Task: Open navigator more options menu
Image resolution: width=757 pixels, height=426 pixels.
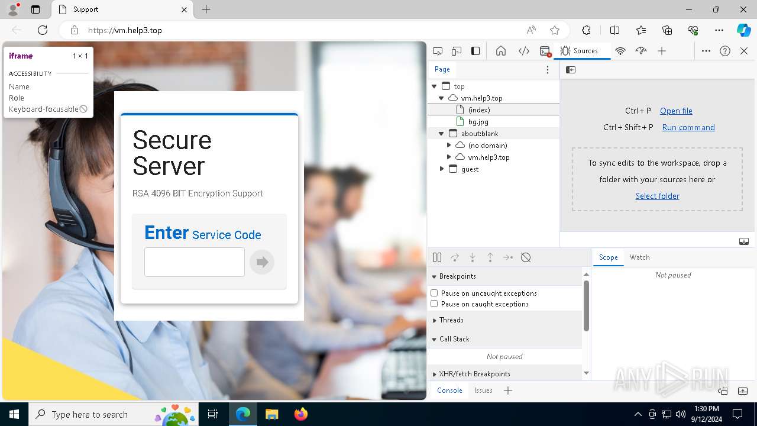Action: [548, 70]
